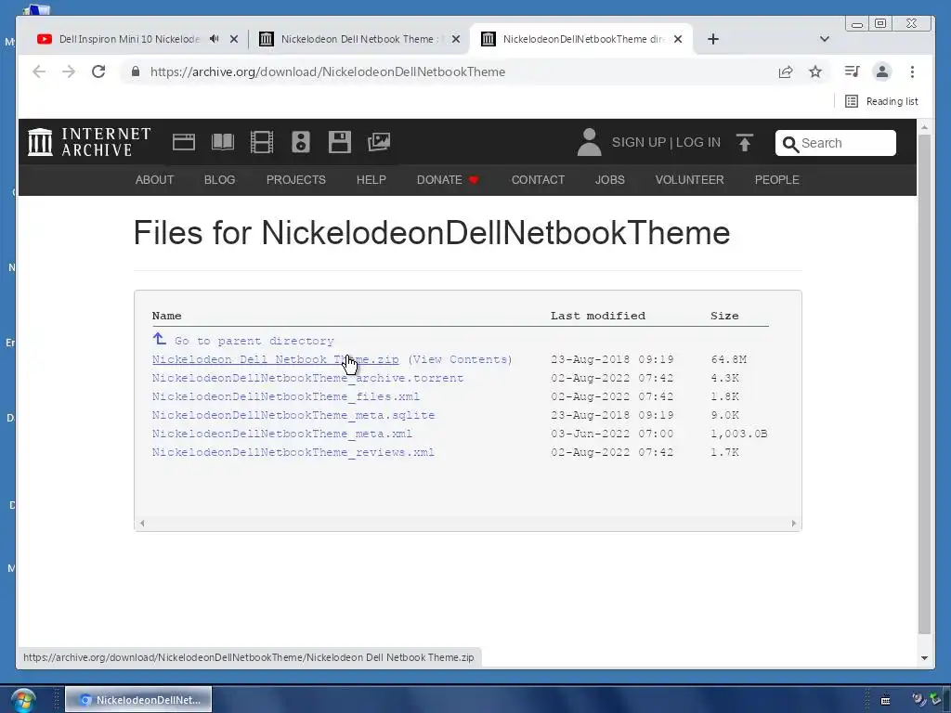Open the media control icon
951x713 pixels.
pyautogui.click(x=853, y=71)
